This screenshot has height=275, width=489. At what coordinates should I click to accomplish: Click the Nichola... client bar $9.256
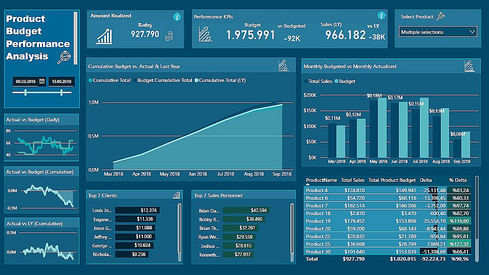click(x=132, y=254)
